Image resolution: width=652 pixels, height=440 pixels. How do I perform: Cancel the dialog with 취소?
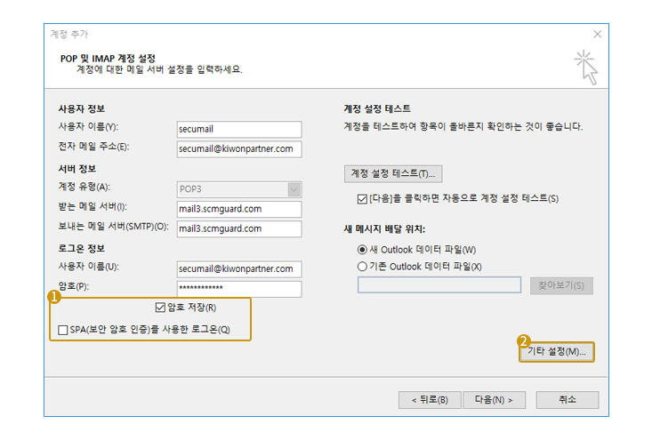pos(567,400)
